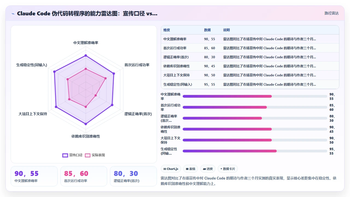Viewport: 350px width, 197px height.
Task: Select the 中文理解准确率 table row name
Action: pos(175,39)
